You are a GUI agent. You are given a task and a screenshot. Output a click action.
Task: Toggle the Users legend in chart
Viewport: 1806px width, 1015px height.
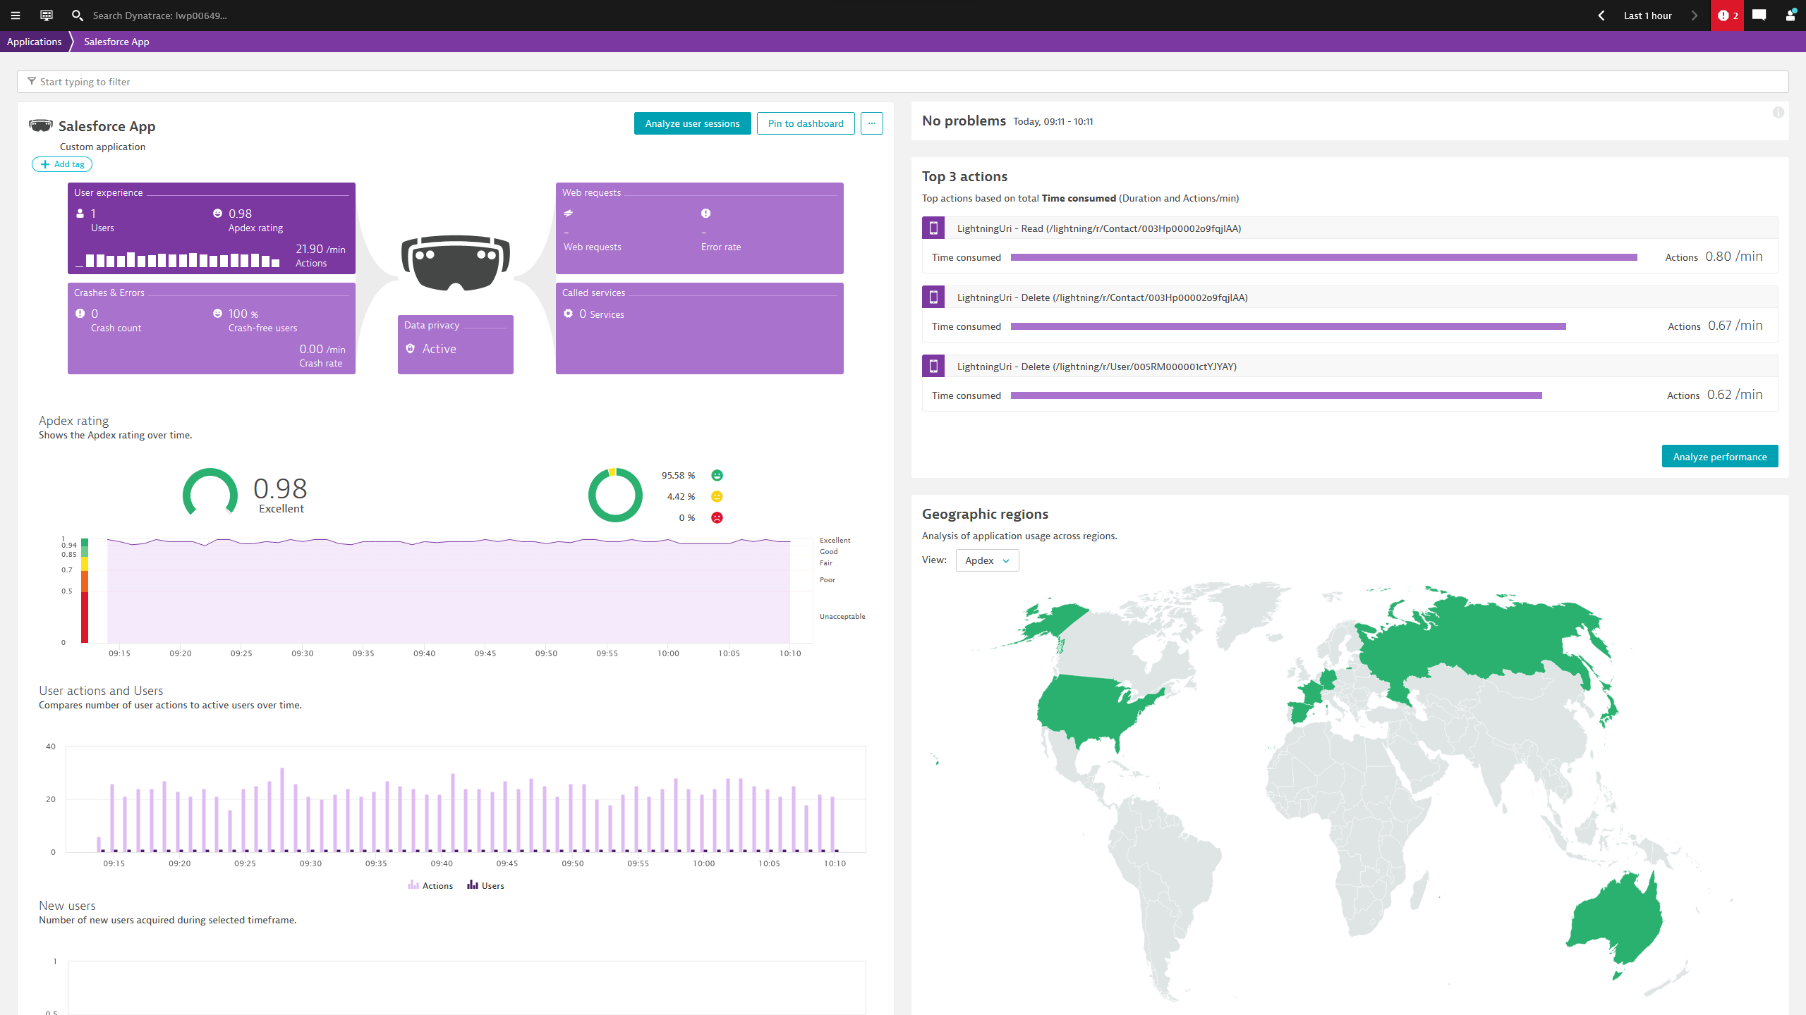coord(485,885)
